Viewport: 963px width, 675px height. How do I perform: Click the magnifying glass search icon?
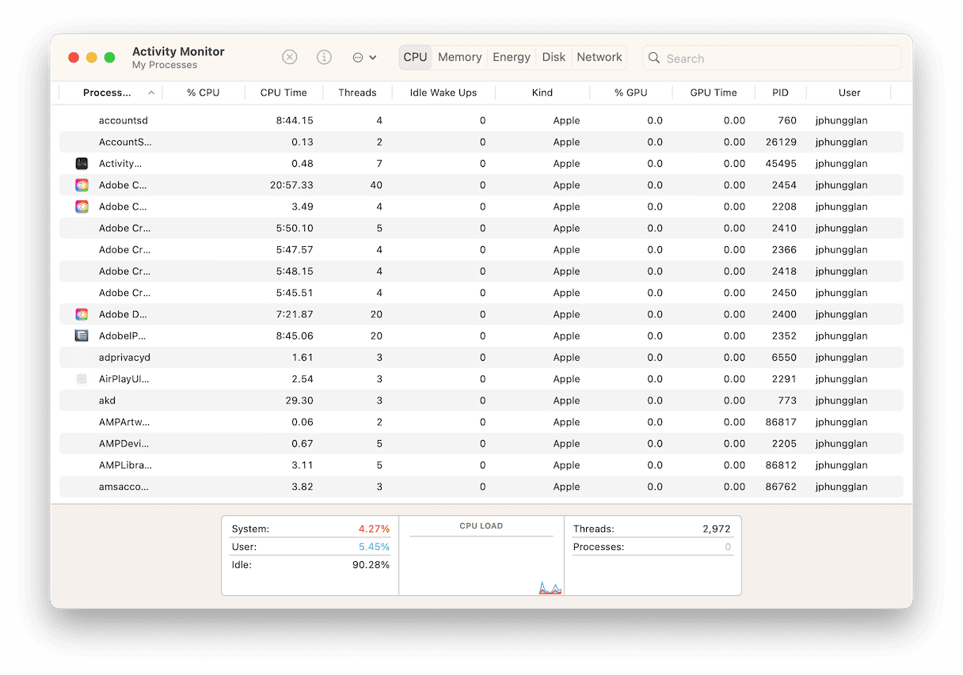pos(655,59)
